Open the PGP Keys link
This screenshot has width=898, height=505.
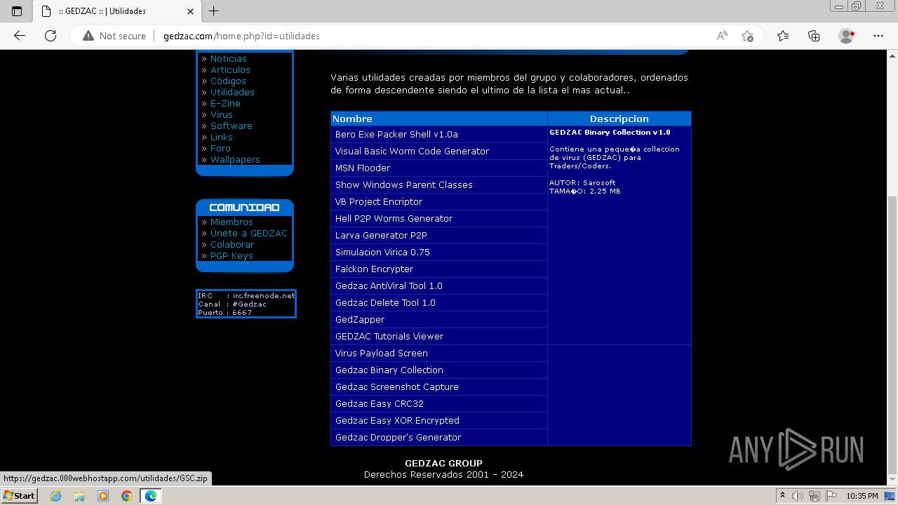point(232,255)
